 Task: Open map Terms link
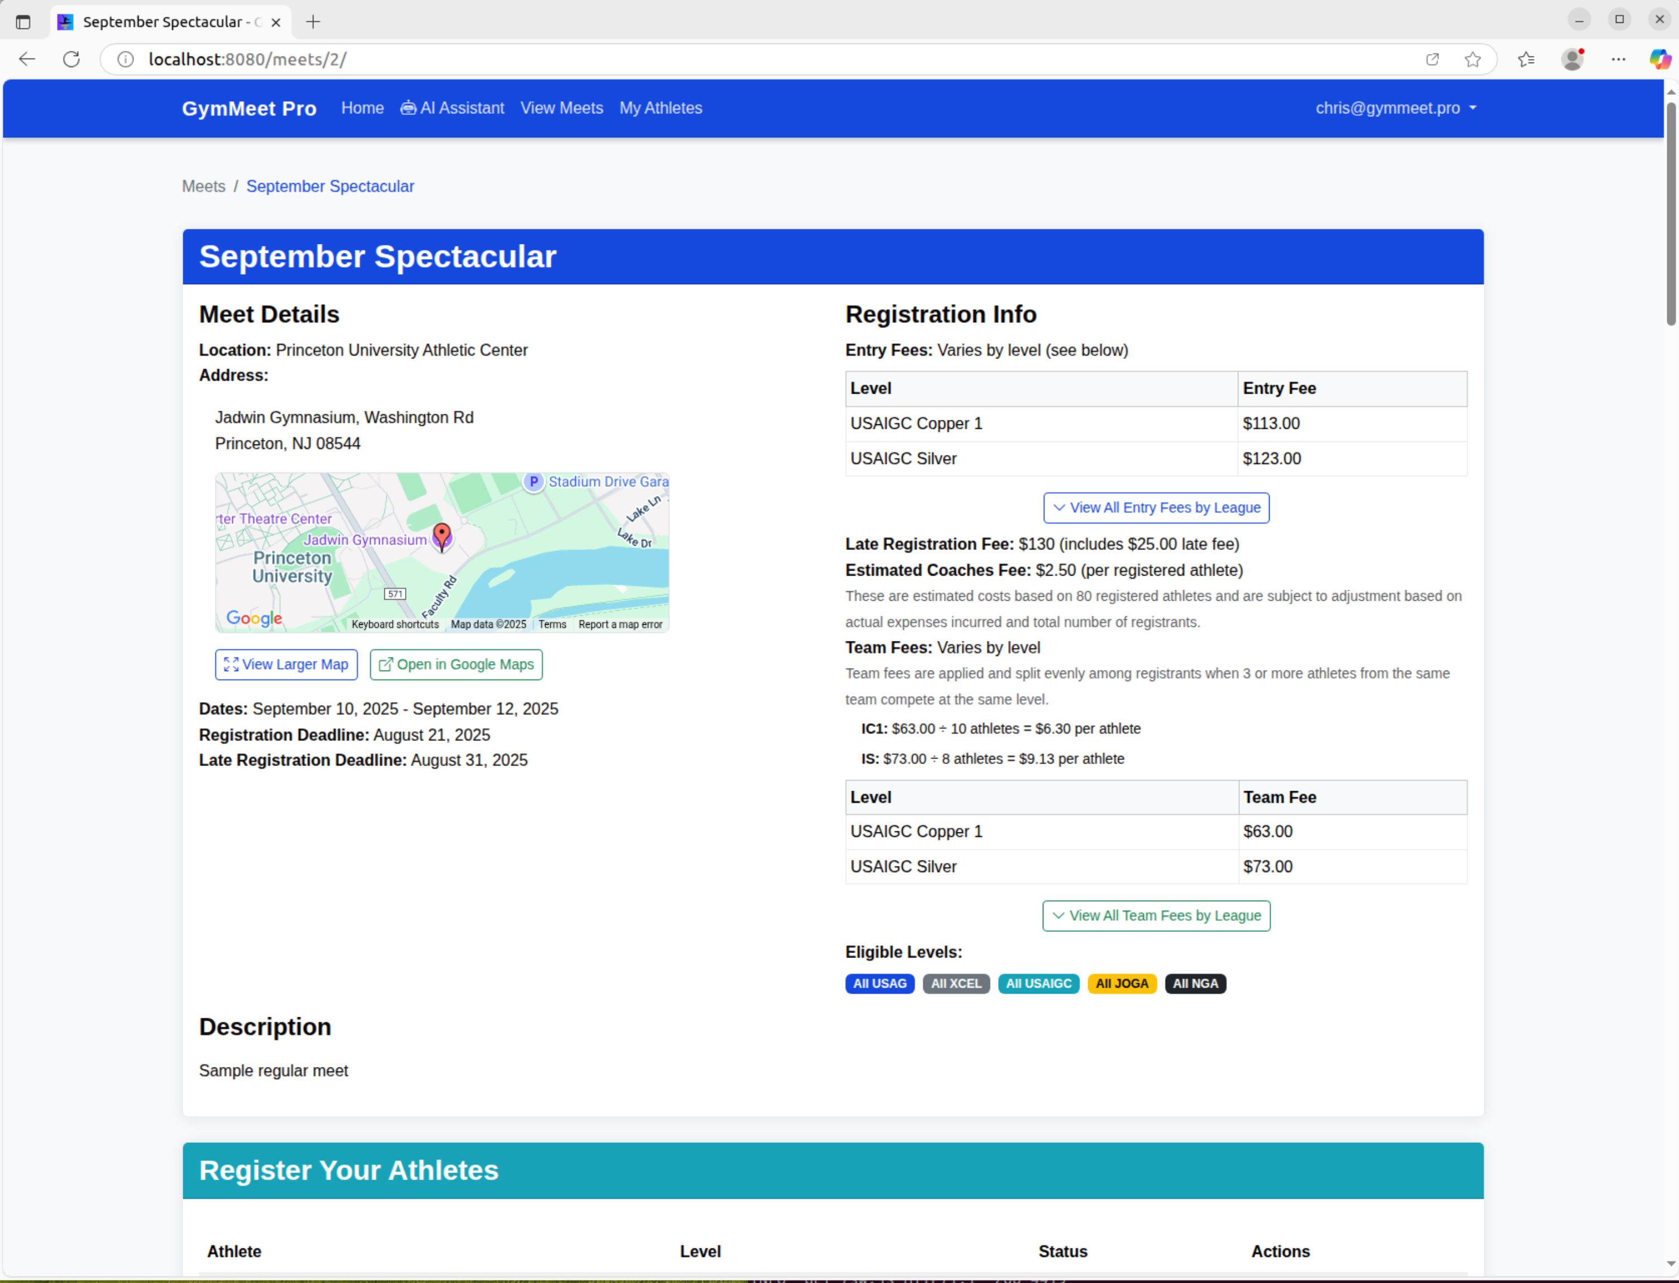tap(552, 625)
